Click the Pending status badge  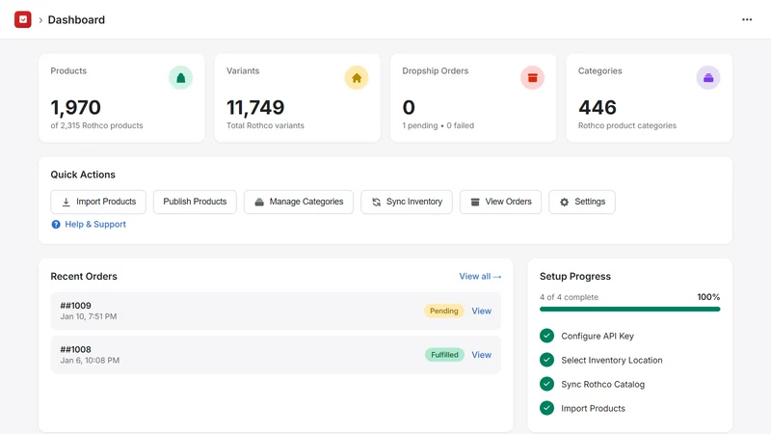coord(444,311)
